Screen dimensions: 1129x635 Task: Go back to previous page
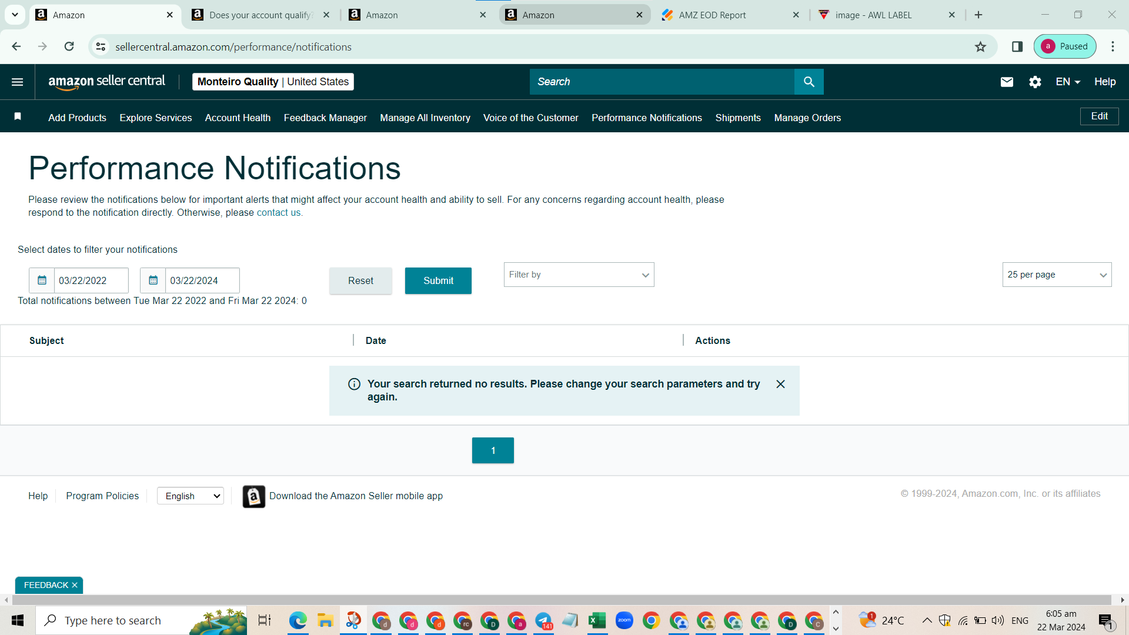click(x=16, y=46)
